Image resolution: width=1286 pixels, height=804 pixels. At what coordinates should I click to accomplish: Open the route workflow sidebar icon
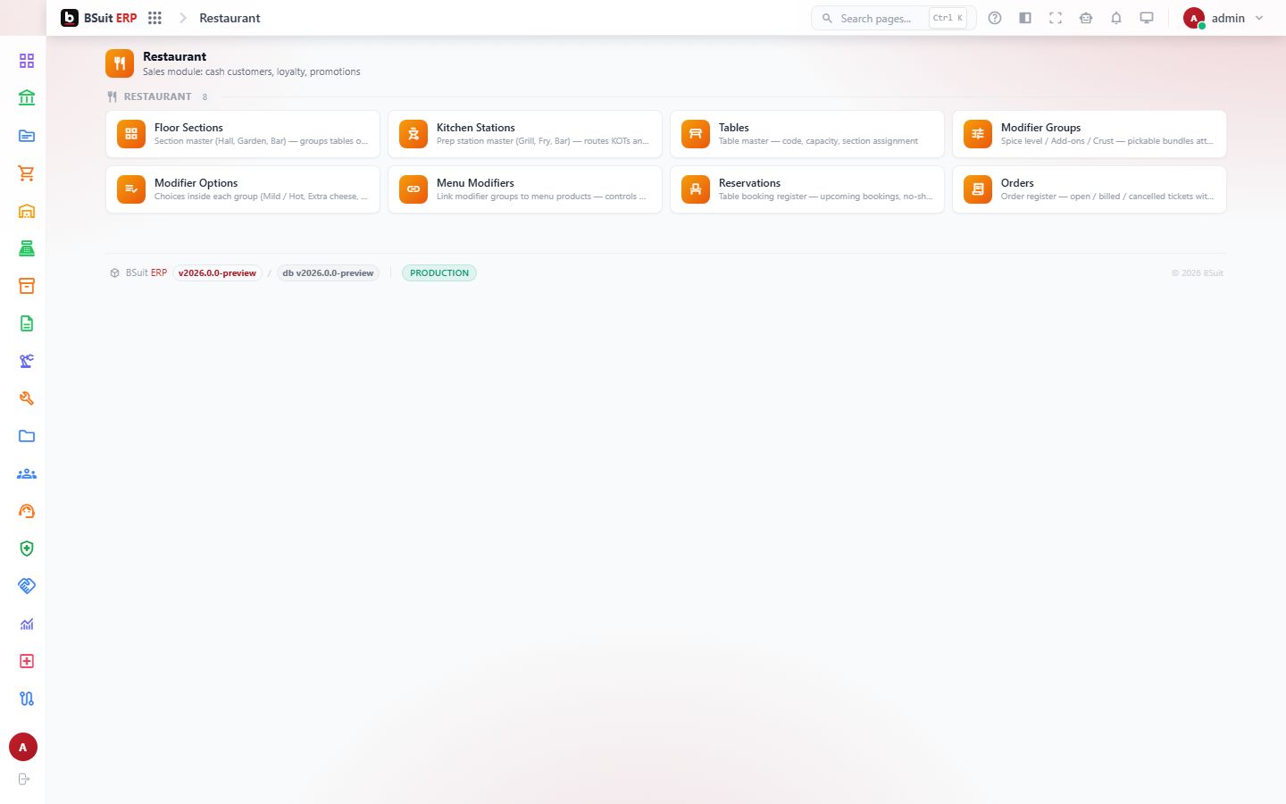pos(27,699)
